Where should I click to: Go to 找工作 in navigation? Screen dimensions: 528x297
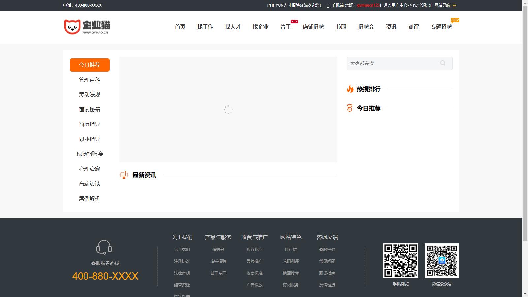[x=205, y=27]
